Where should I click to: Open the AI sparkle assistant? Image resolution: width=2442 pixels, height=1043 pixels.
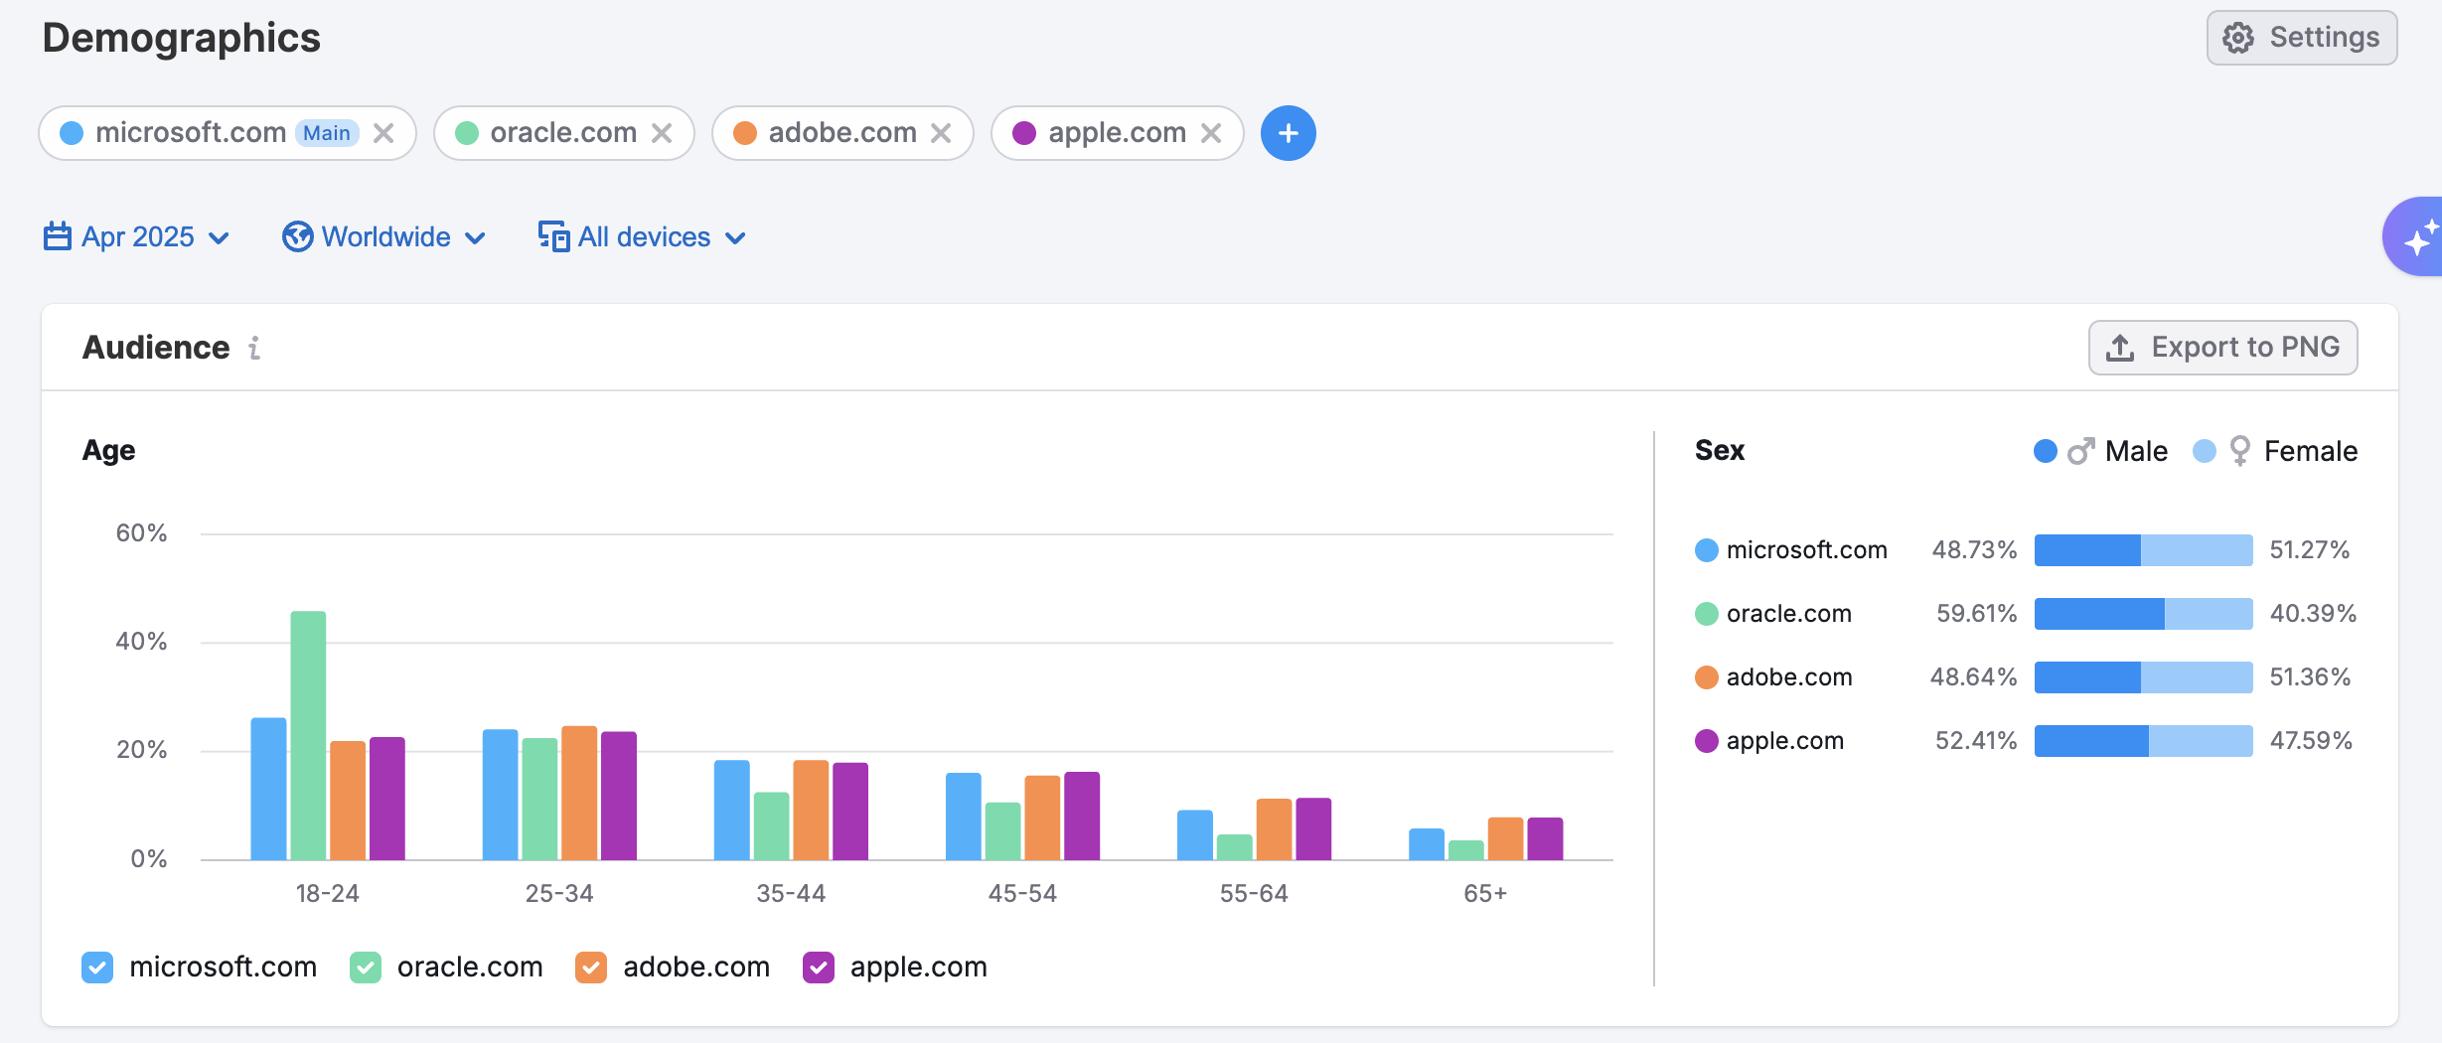2416,236
